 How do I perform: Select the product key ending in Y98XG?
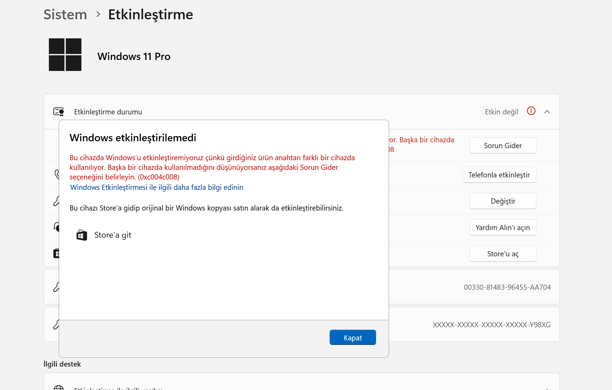491,325
